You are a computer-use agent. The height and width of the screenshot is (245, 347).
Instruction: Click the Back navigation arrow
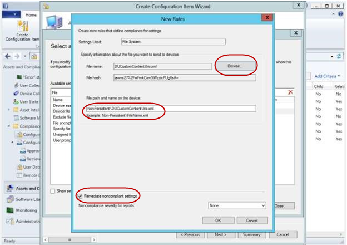(8, 56)
